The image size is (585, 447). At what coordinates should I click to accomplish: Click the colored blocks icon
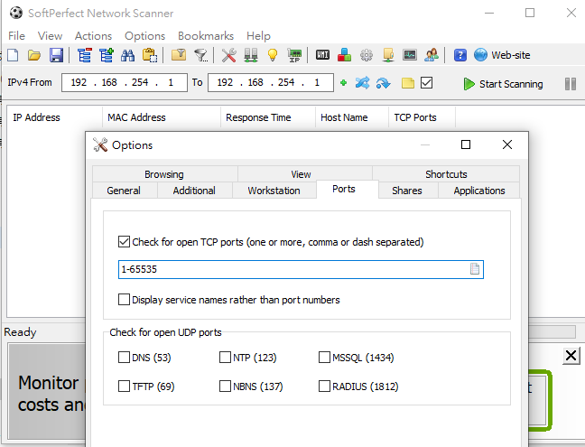[x=344, y=55]
